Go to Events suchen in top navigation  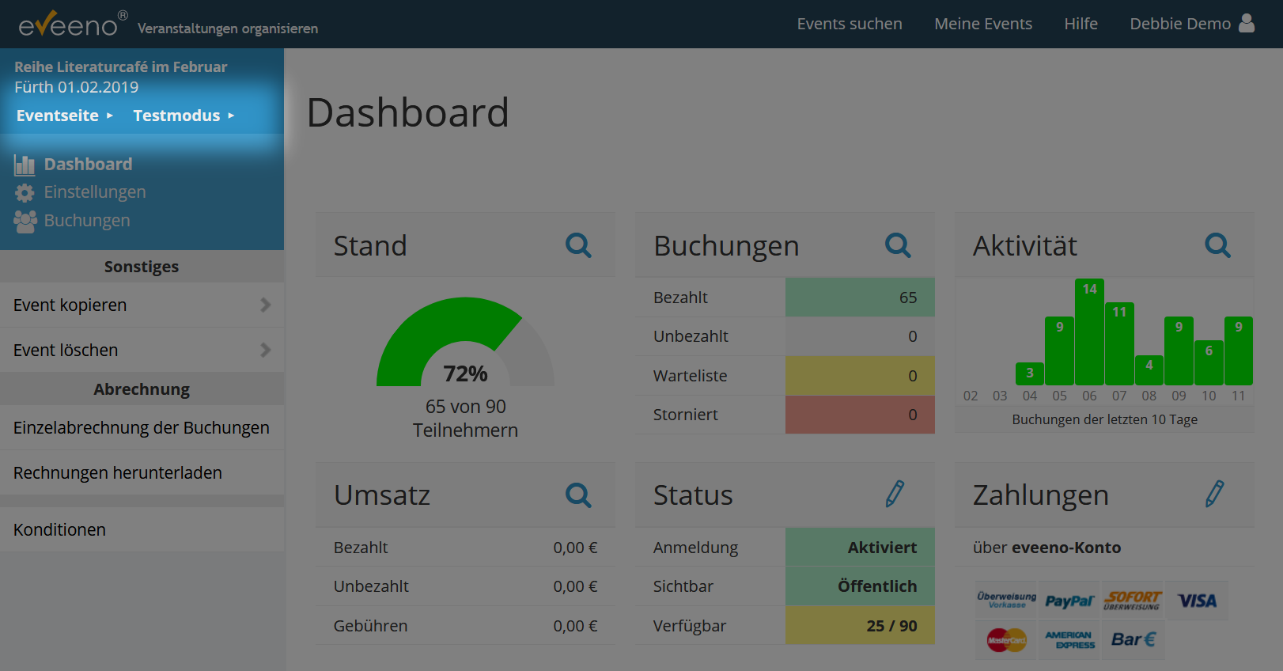click(849, 24)
